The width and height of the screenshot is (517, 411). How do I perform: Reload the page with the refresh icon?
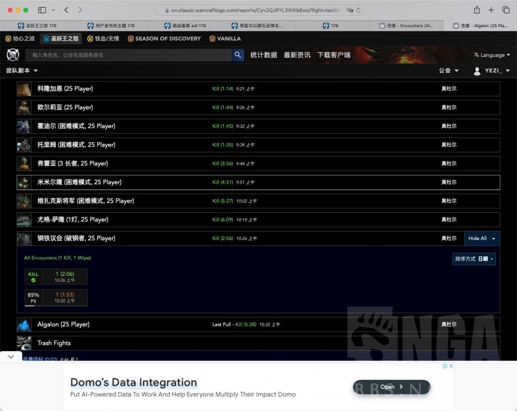[x=358, y=10]
